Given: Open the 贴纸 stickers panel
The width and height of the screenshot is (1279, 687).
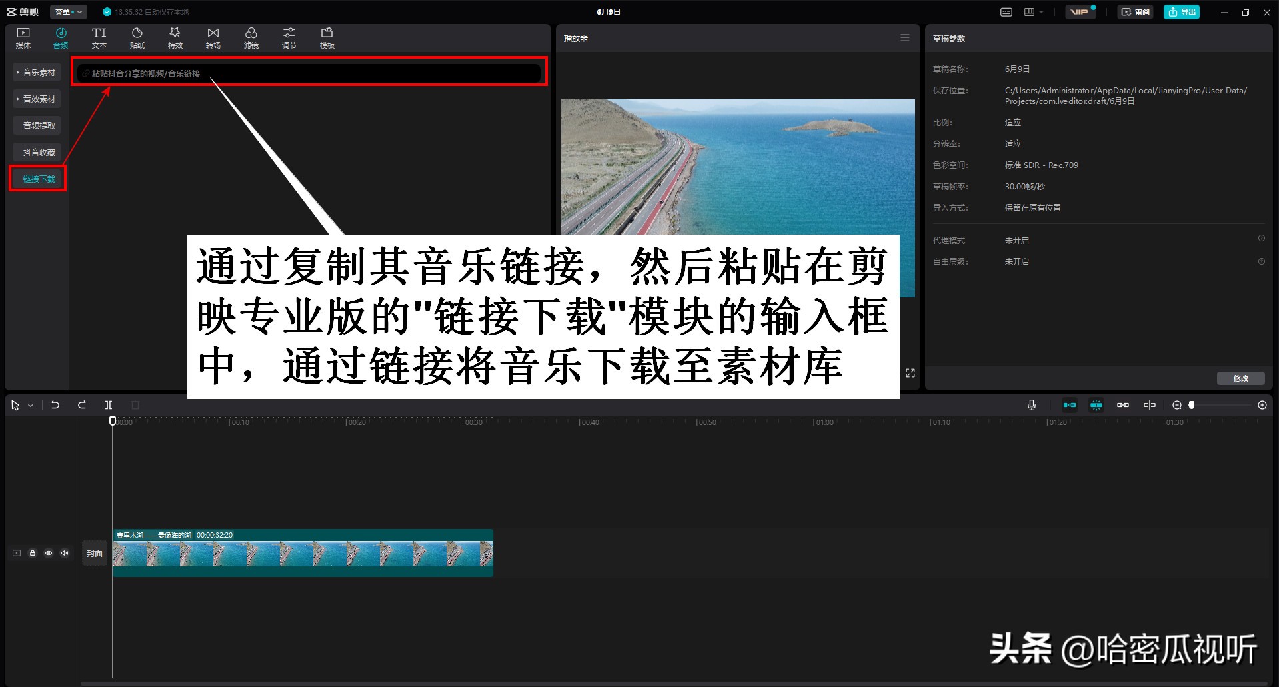Looking at the screenshot, I should click(x=137, y=37).
